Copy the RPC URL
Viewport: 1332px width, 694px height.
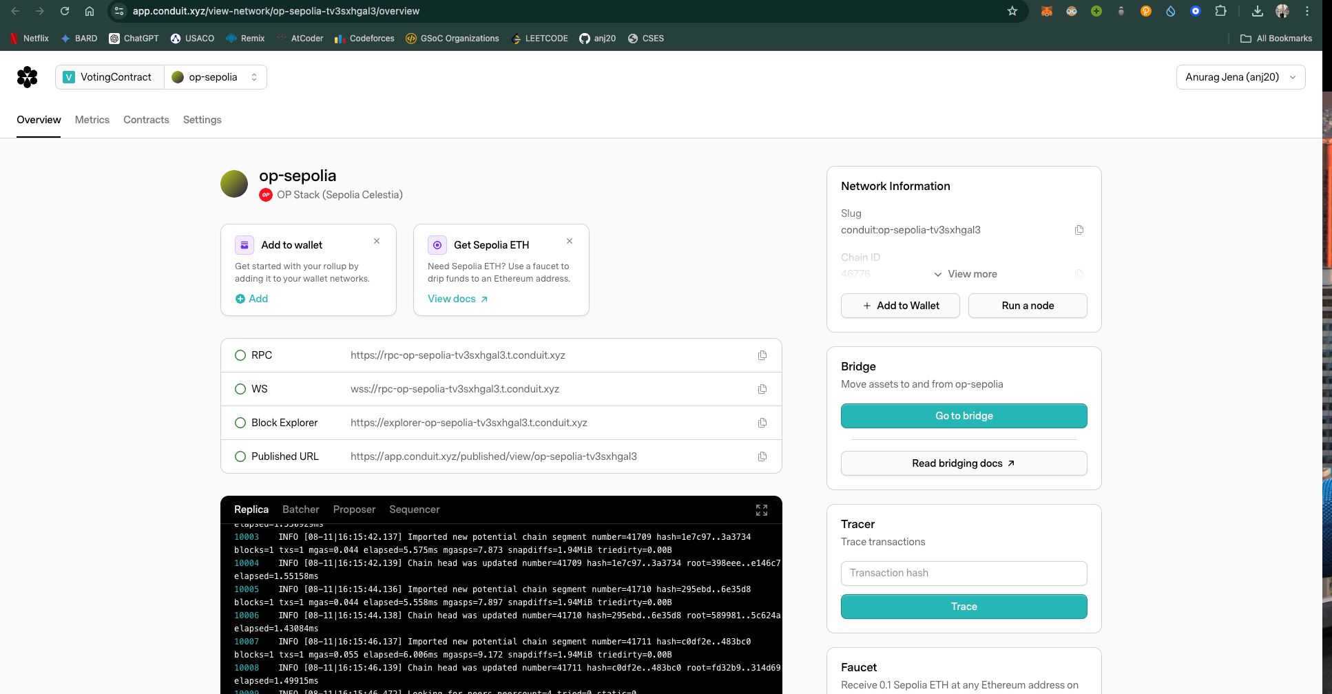(762, 355)
